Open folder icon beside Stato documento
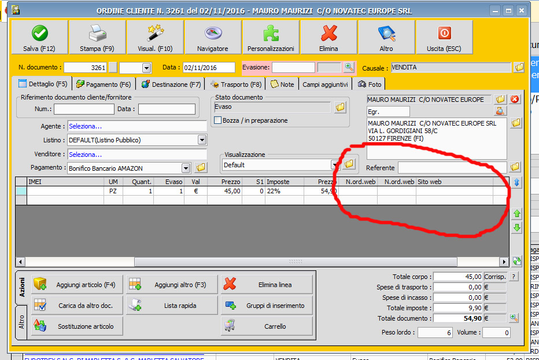 [x=340, y=107]
